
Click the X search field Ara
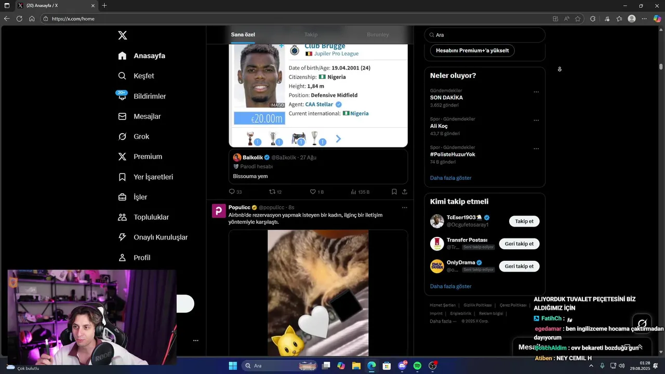pos(485,35)
